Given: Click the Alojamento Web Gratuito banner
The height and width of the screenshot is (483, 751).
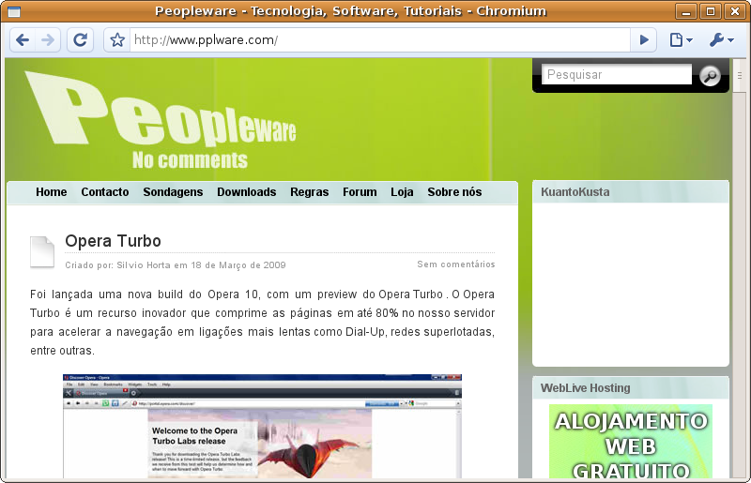Looking at the screenshot, I should click(631, 442).
